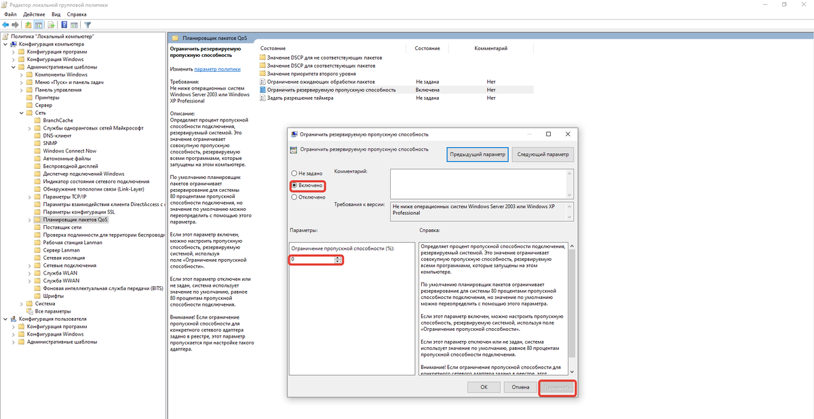Click the Принтеры folder icon
Image resolution: width=814 pixels, height=419 pixels.
[29, 98]
